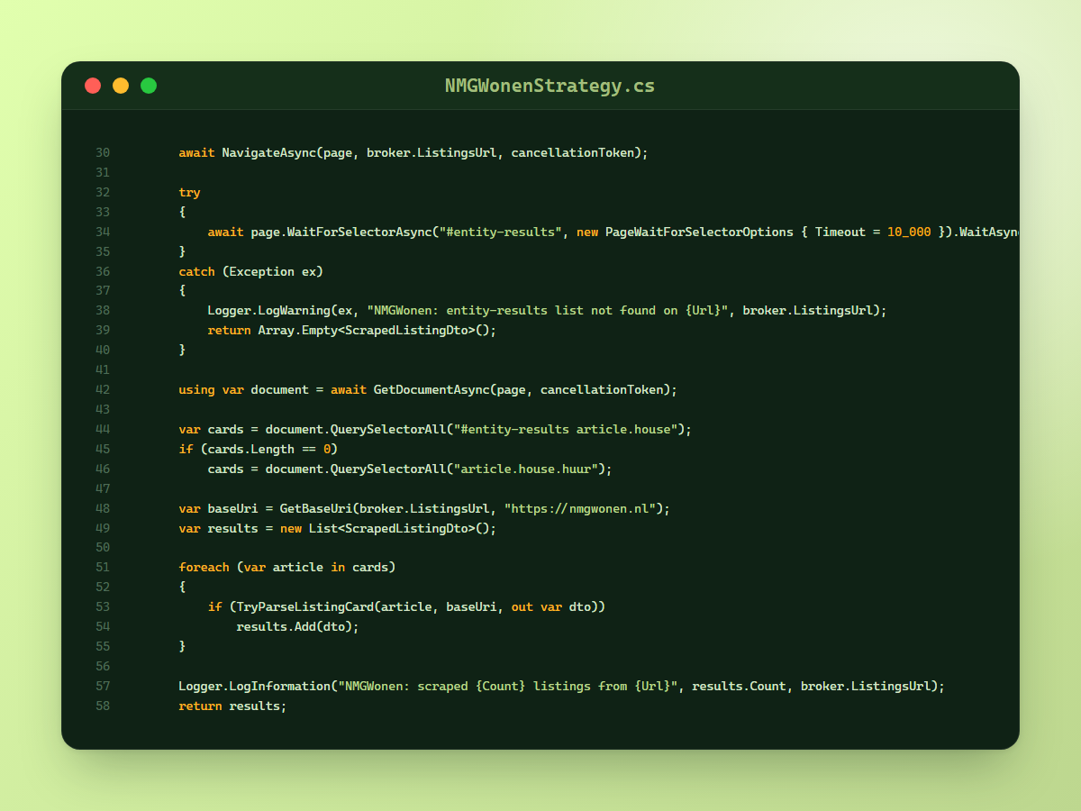Click the NMGWonenStrategy.cs file title
Screen dimensions: 1081x811
(x=550, y=87)
